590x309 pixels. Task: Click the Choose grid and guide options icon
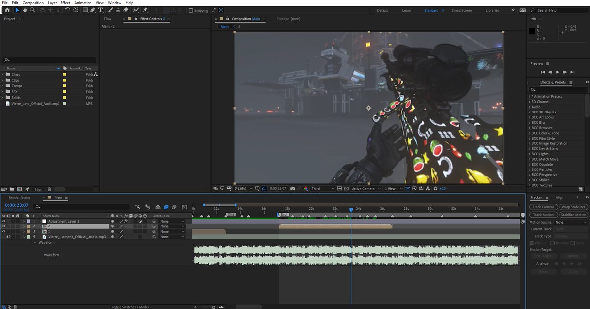coord(257,188)
